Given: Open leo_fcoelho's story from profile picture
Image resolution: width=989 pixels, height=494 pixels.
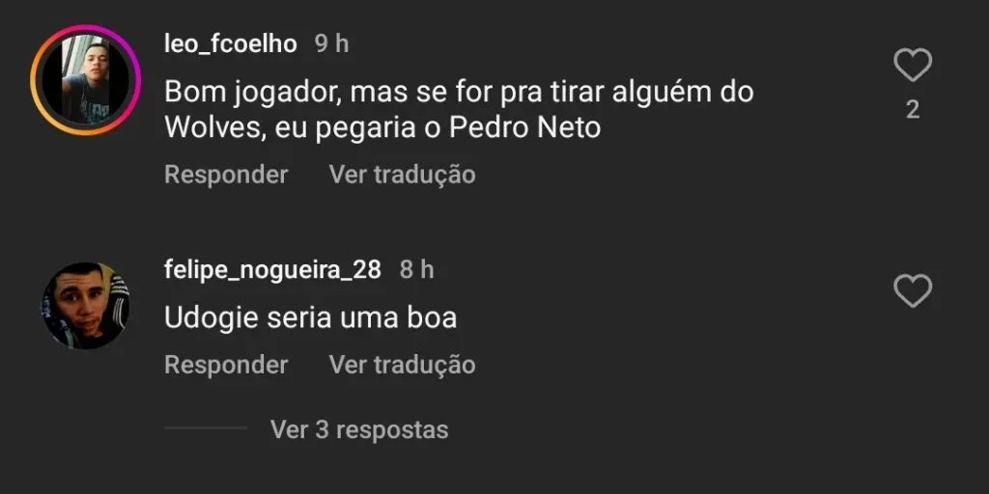Looking at the screenshot, I should point(86,80).
